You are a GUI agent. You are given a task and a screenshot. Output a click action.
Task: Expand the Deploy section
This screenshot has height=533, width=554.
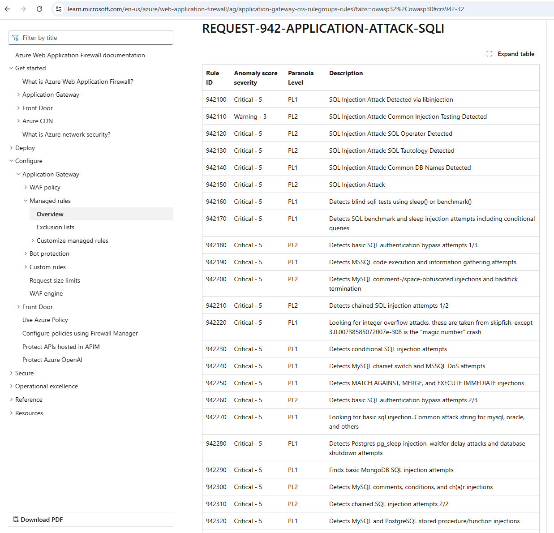pyautogui.click(x=11, y=148)
